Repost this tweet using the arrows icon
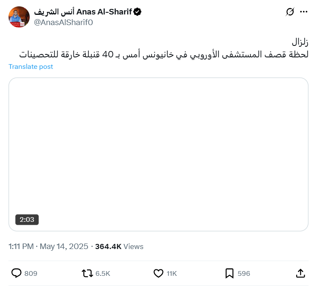Image resolution: width=317 pixels, height=286 pixels. pyautogui.click(x=87, y=273)
